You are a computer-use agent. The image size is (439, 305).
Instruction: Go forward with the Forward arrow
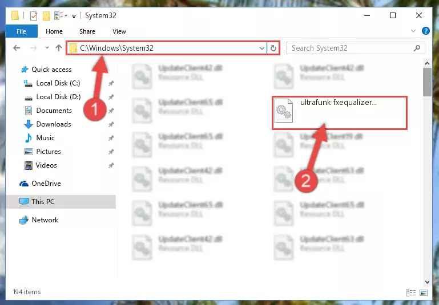[x=33, y=48]
